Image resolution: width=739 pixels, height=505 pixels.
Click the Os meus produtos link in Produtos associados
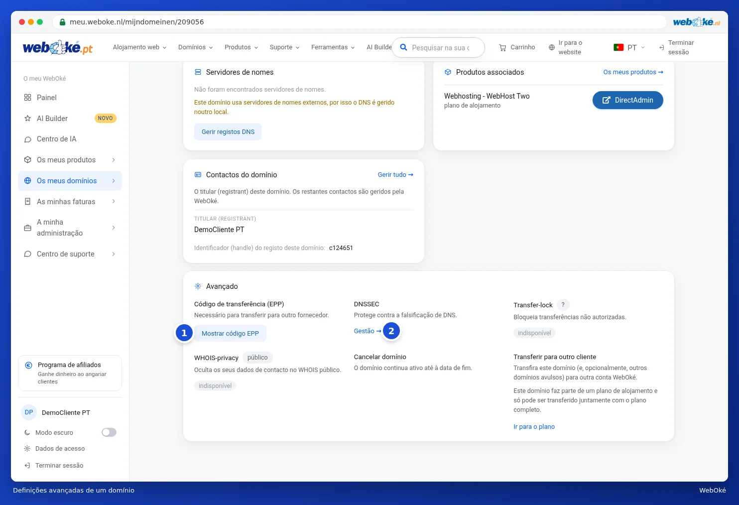pyautogui.click(x=633, y=72)
